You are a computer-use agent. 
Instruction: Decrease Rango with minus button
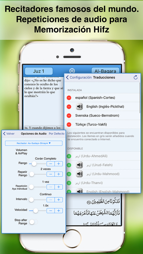(51, 164)
